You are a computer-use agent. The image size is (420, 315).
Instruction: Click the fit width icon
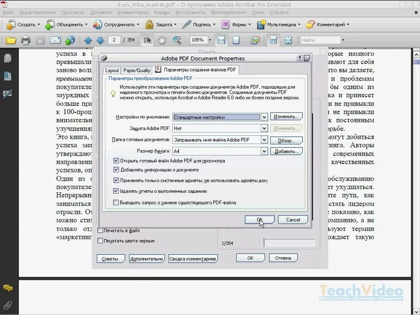pyautogui.click(x=221, y=40)
